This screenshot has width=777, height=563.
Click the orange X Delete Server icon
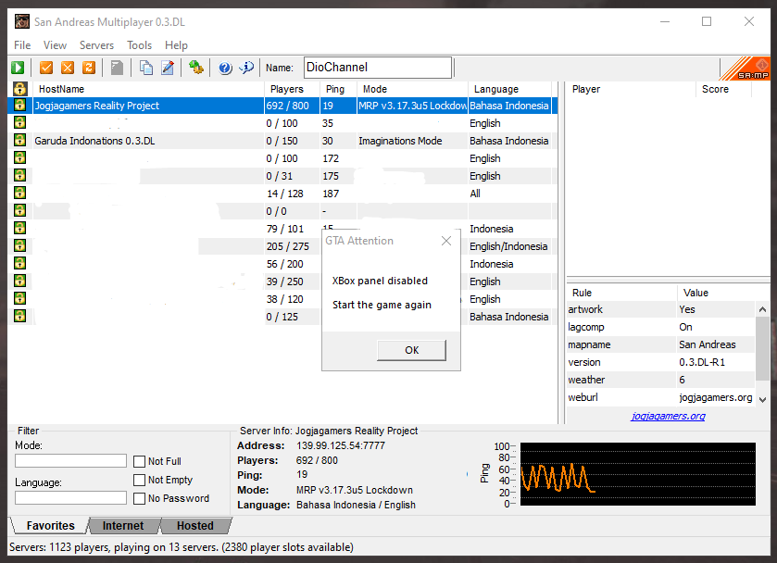(x=68, y=68)
